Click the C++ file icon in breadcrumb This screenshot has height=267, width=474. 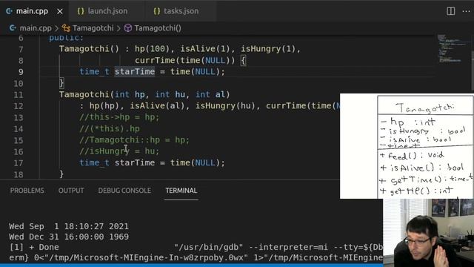click(13, 28)
